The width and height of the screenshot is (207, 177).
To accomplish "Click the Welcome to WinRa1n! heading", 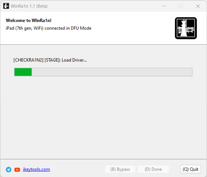I will point(29,21).
